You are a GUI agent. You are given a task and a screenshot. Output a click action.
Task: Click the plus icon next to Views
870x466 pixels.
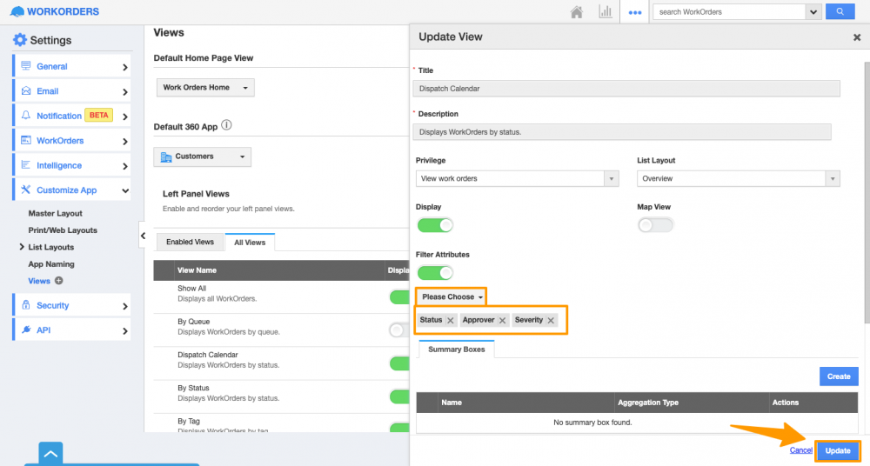pyautogui.click(x=59, y=281)
